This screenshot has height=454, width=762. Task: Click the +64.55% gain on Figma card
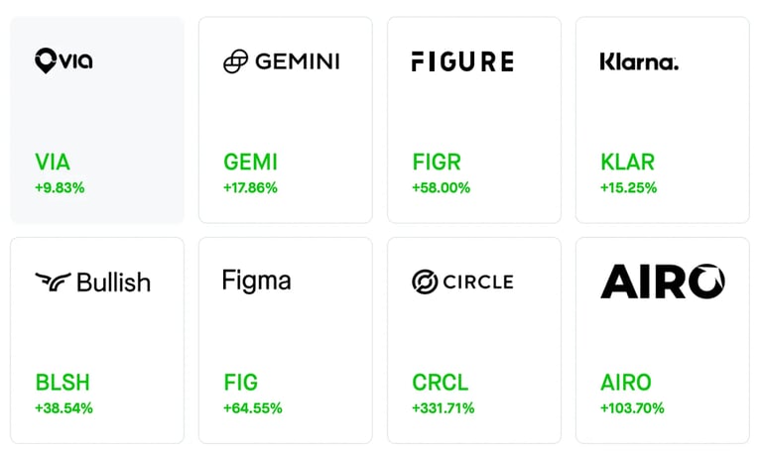click(253, 408)
